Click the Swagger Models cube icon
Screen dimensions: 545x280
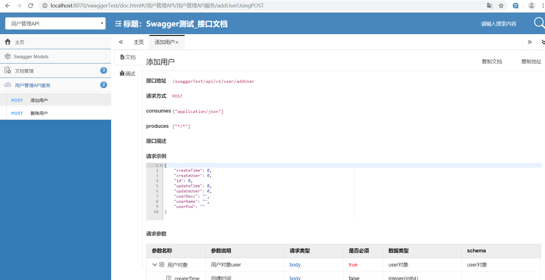tap(8, 56)
